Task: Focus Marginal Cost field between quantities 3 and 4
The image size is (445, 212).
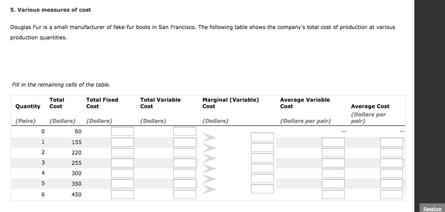Action: [x=262, y=168]
